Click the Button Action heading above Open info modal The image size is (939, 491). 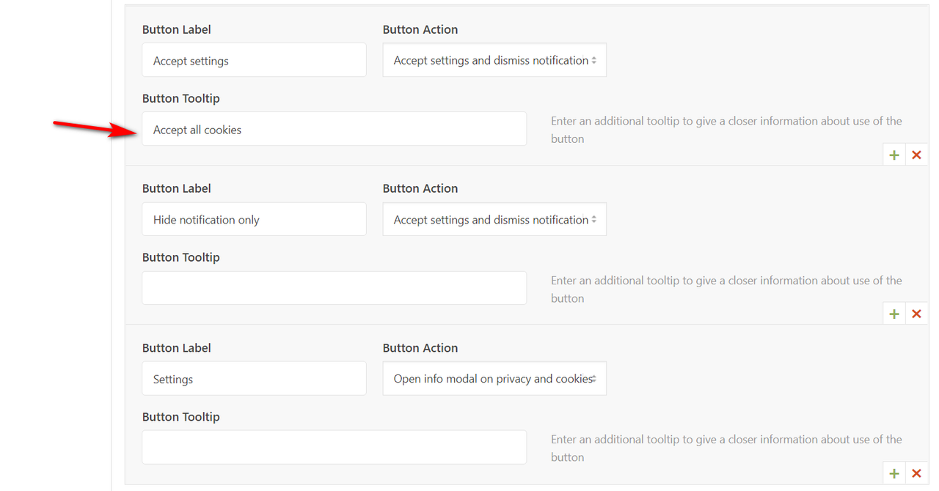[420, 347]
